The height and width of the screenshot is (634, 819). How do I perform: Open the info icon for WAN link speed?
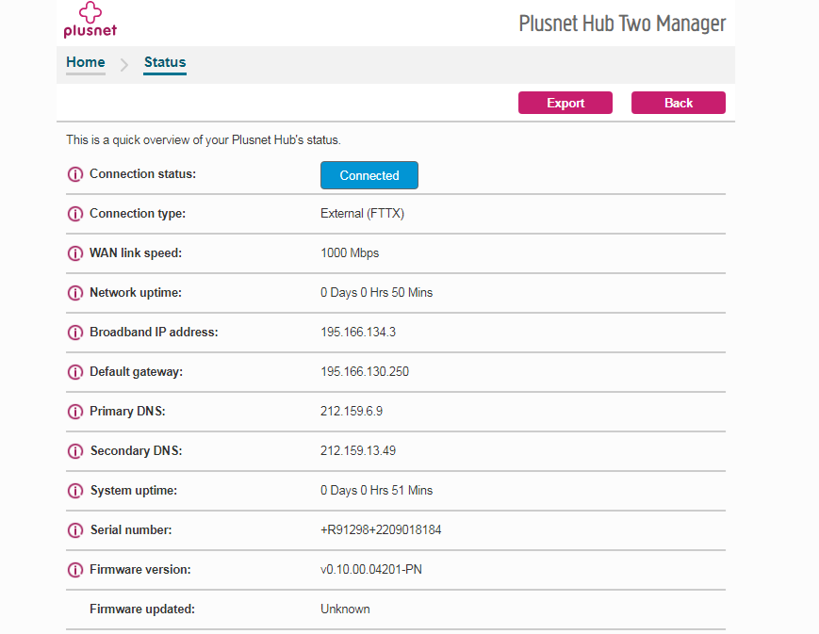(x=75, y=253)
